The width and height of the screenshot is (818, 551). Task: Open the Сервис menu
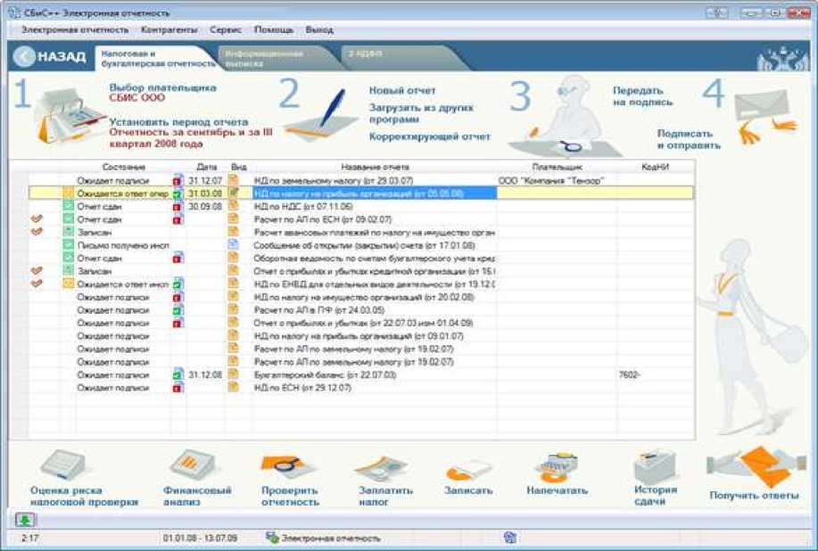226,29
